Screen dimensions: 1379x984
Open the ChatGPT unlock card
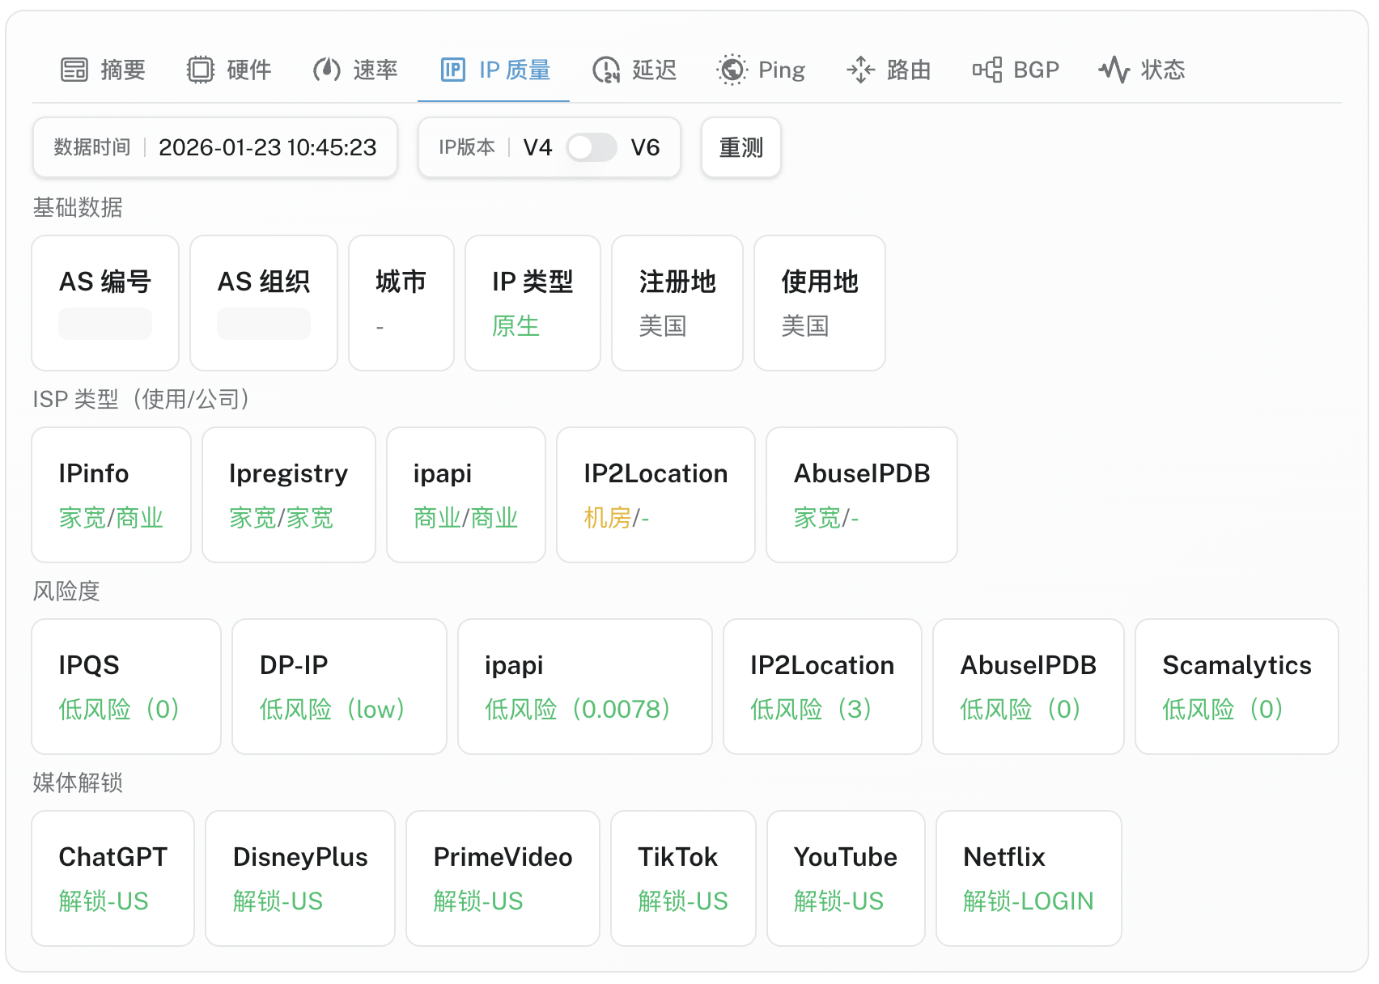(113, 878)
